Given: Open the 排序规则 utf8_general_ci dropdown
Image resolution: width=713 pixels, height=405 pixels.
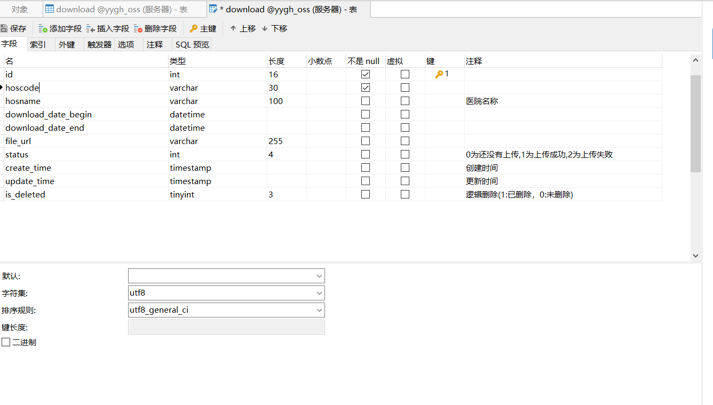Looking at the screenshot, I should [x=319, y=310].
